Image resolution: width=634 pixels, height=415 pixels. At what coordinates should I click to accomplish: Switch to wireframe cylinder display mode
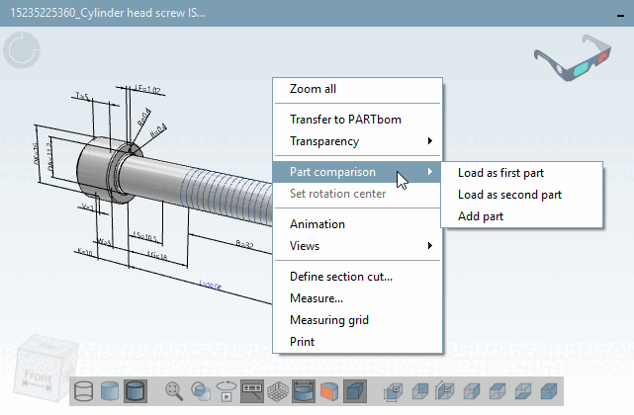click(x=84, y=391)
